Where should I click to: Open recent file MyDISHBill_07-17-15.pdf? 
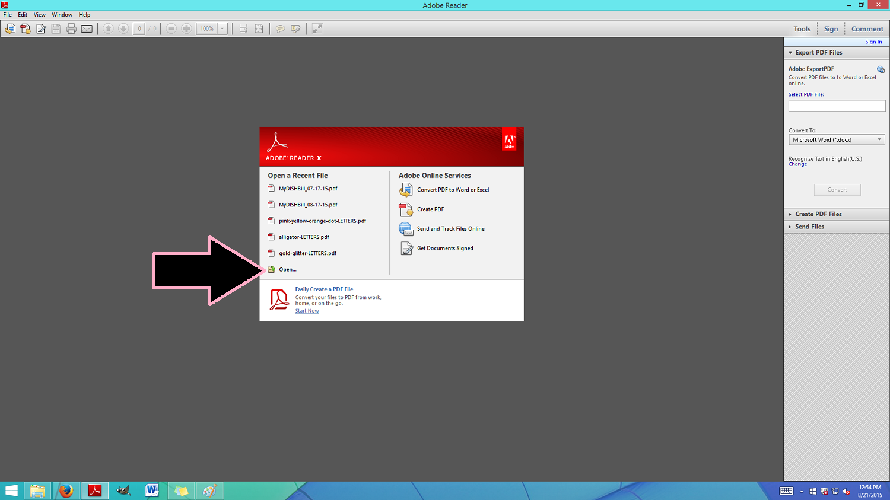308,189
